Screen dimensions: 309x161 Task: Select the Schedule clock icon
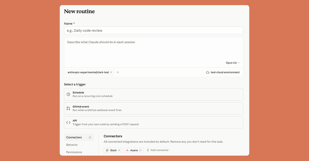point(68,94)
